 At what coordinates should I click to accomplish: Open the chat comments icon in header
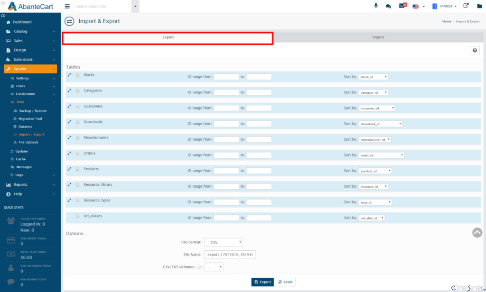pyautogui.click(x=388, y=6)
